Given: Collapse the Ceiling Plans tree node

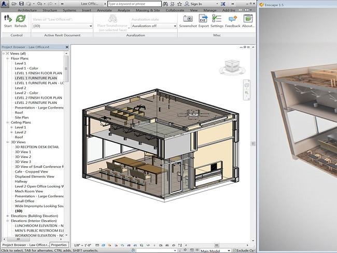Looking at the screenshot, I should [x=8, y=122].
